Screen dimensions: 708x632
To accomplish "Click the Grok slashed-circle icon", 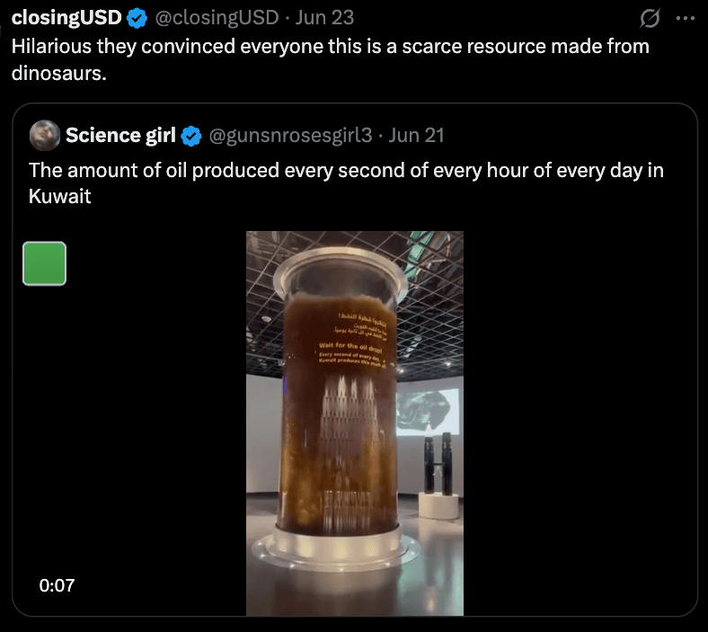I will tap(649, 18).
